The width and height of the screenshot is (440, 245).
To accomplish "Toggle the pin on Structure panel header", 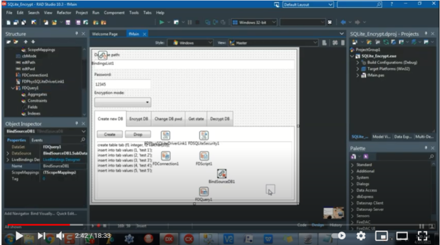I will pos(76,34).
